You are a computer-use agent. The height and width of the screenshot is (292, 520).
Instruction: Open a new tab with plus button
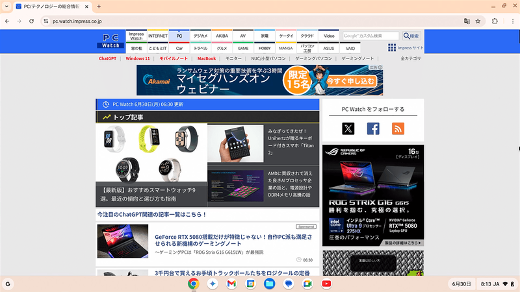(x=99, y=6)
